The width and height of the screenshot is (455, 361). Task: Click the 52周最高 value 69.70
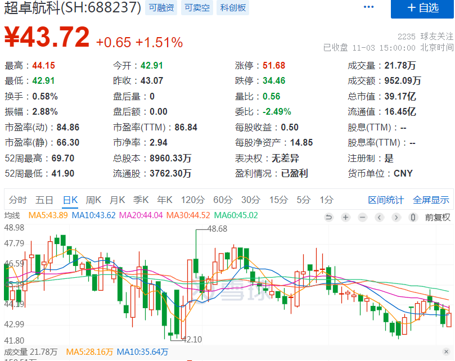coord(62,158)
